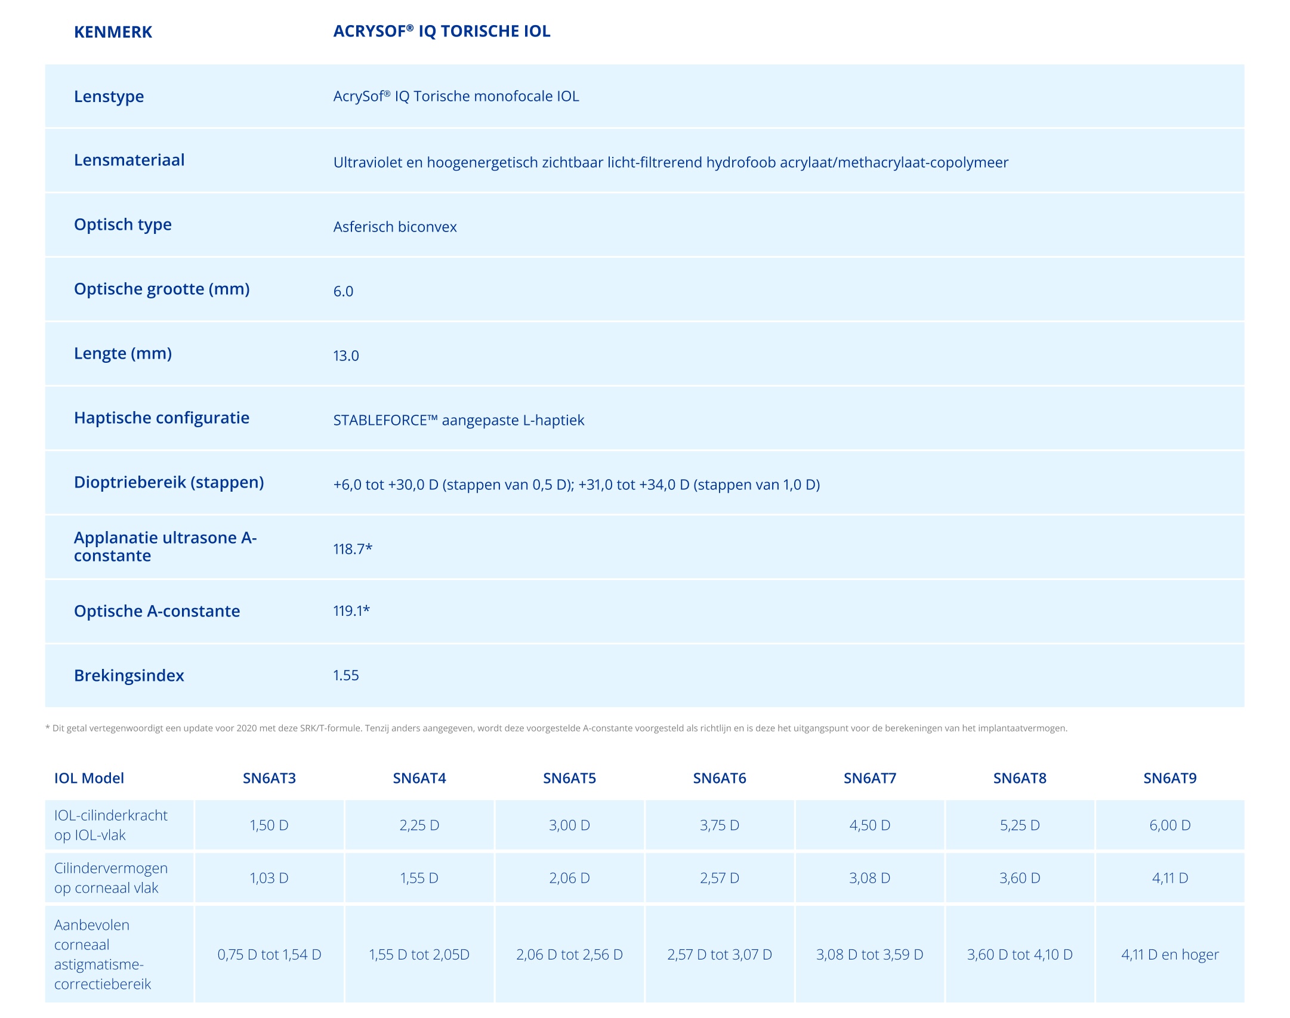
Task: Select the SN6AT9 column header
Action: click(1170, 778)
